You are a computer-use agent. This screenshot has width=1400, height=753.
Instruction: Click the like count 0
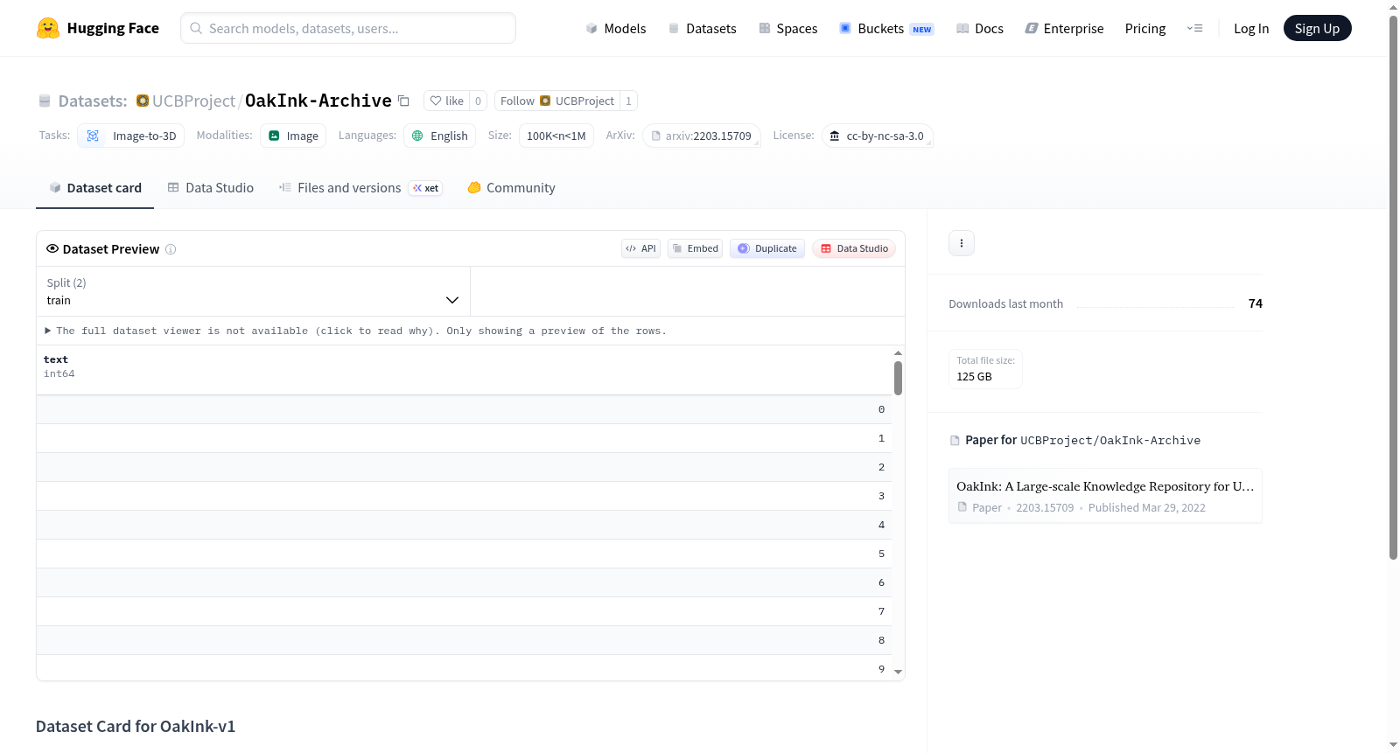(x=478, y=101)
